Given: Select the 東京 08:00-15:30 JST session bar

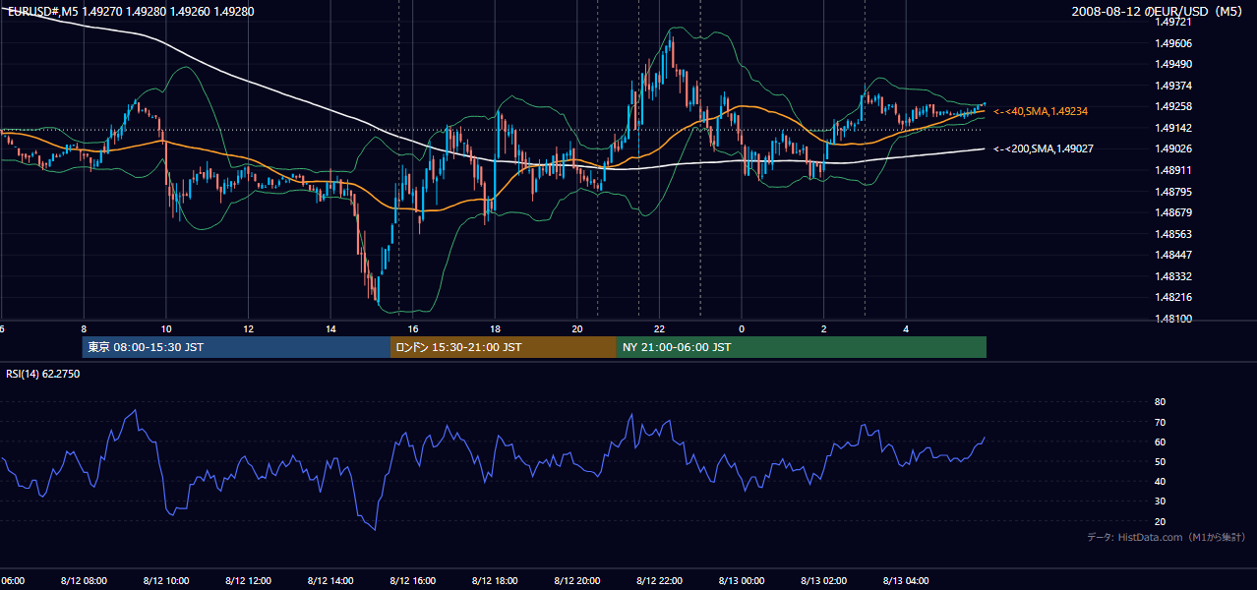Looking at the screenshot, I should tap(237, 347).
